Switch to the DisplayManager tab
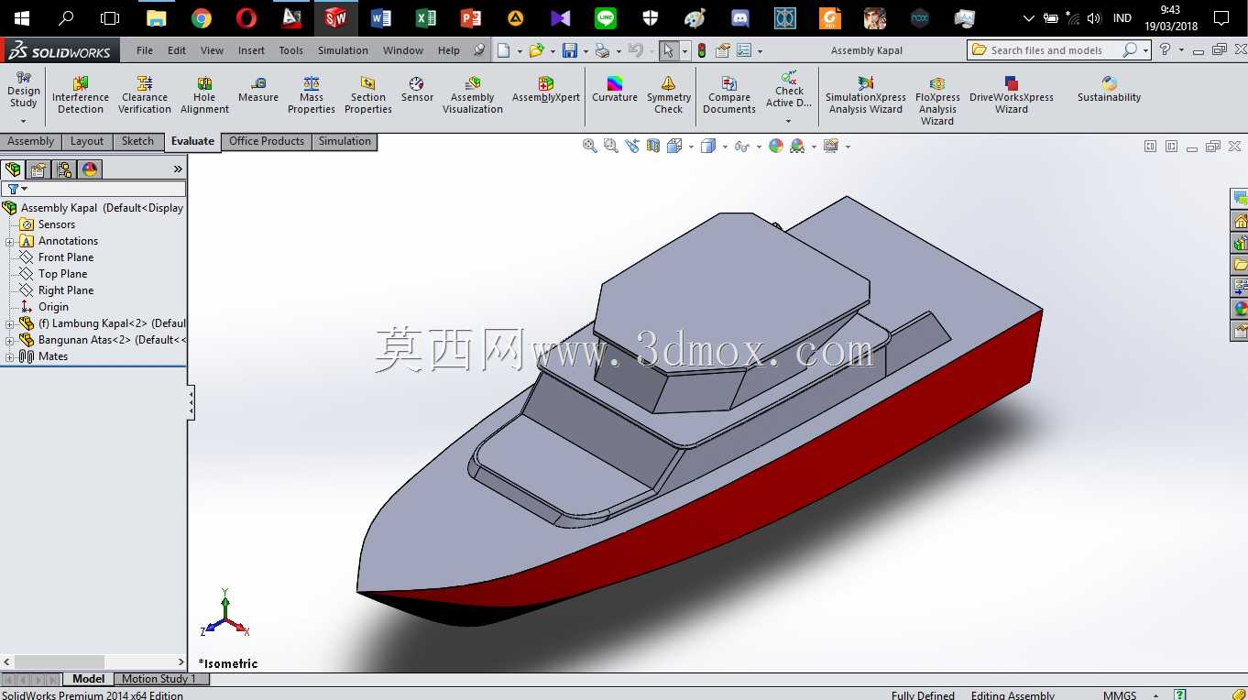1248x700 pixels. (x=90, y=170)
